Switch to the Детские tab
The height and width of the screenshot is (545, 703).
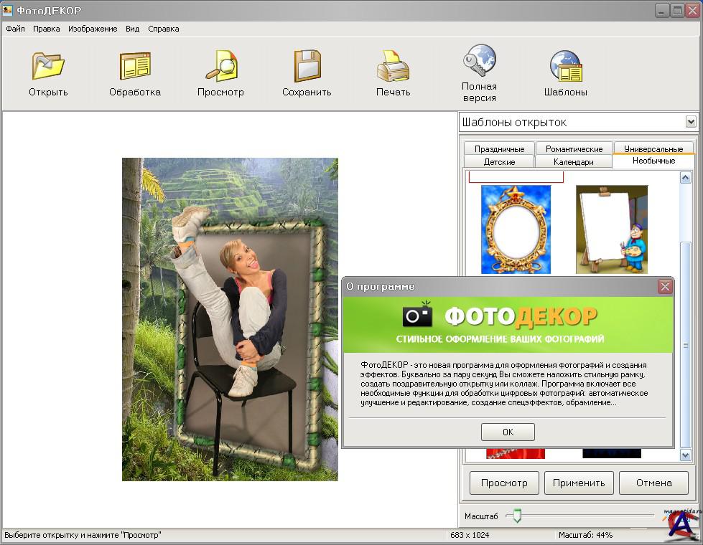500,161
